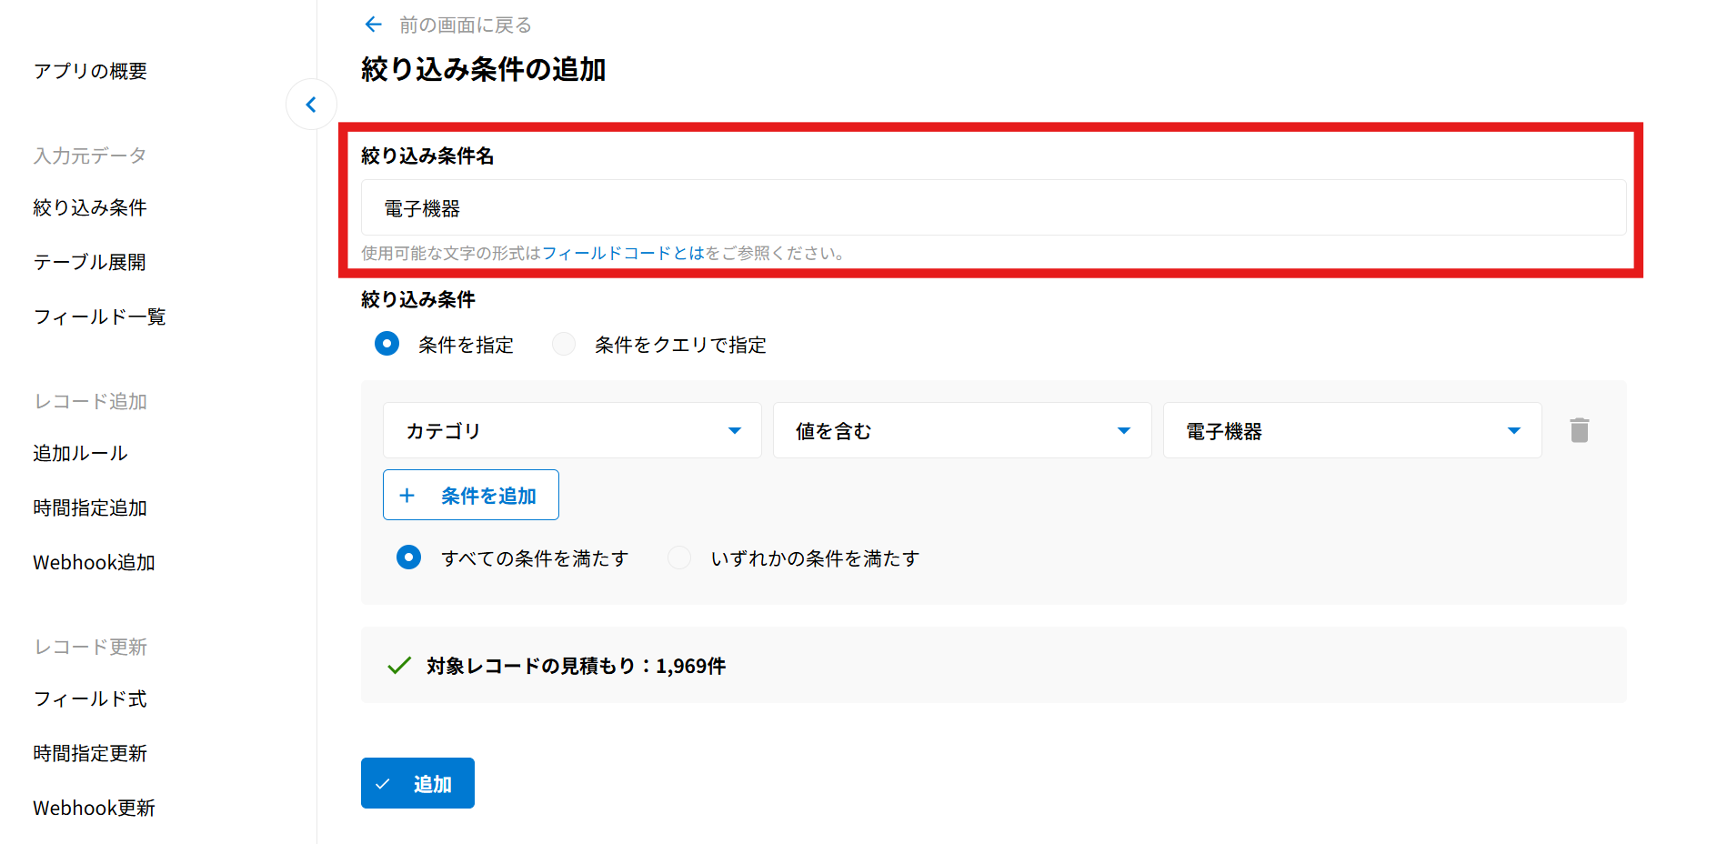Screen dimensions: 1727x844
Task: Expand the 値を含む operator dropdown
Action: point(961,430)
